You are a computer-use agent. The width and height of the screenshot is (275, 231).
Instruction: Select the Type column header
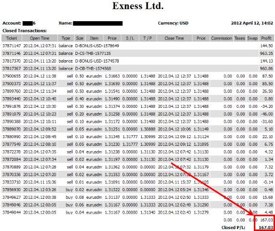point(66,38)
